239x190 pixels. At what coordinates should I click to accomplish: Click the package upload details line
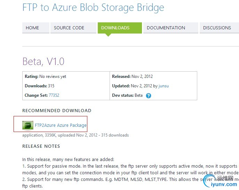point(75,135)
